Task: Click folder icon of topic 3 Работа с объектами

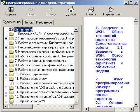Action: (11, 43)
